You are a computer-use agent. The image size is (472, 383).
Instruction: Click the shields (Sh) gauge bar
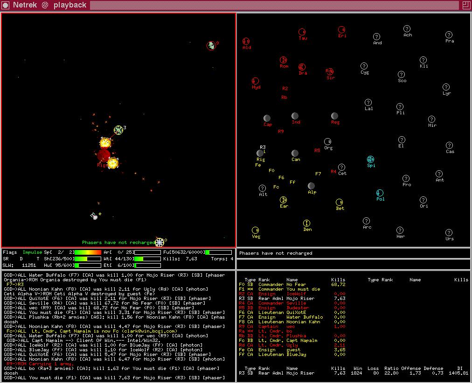88,259
